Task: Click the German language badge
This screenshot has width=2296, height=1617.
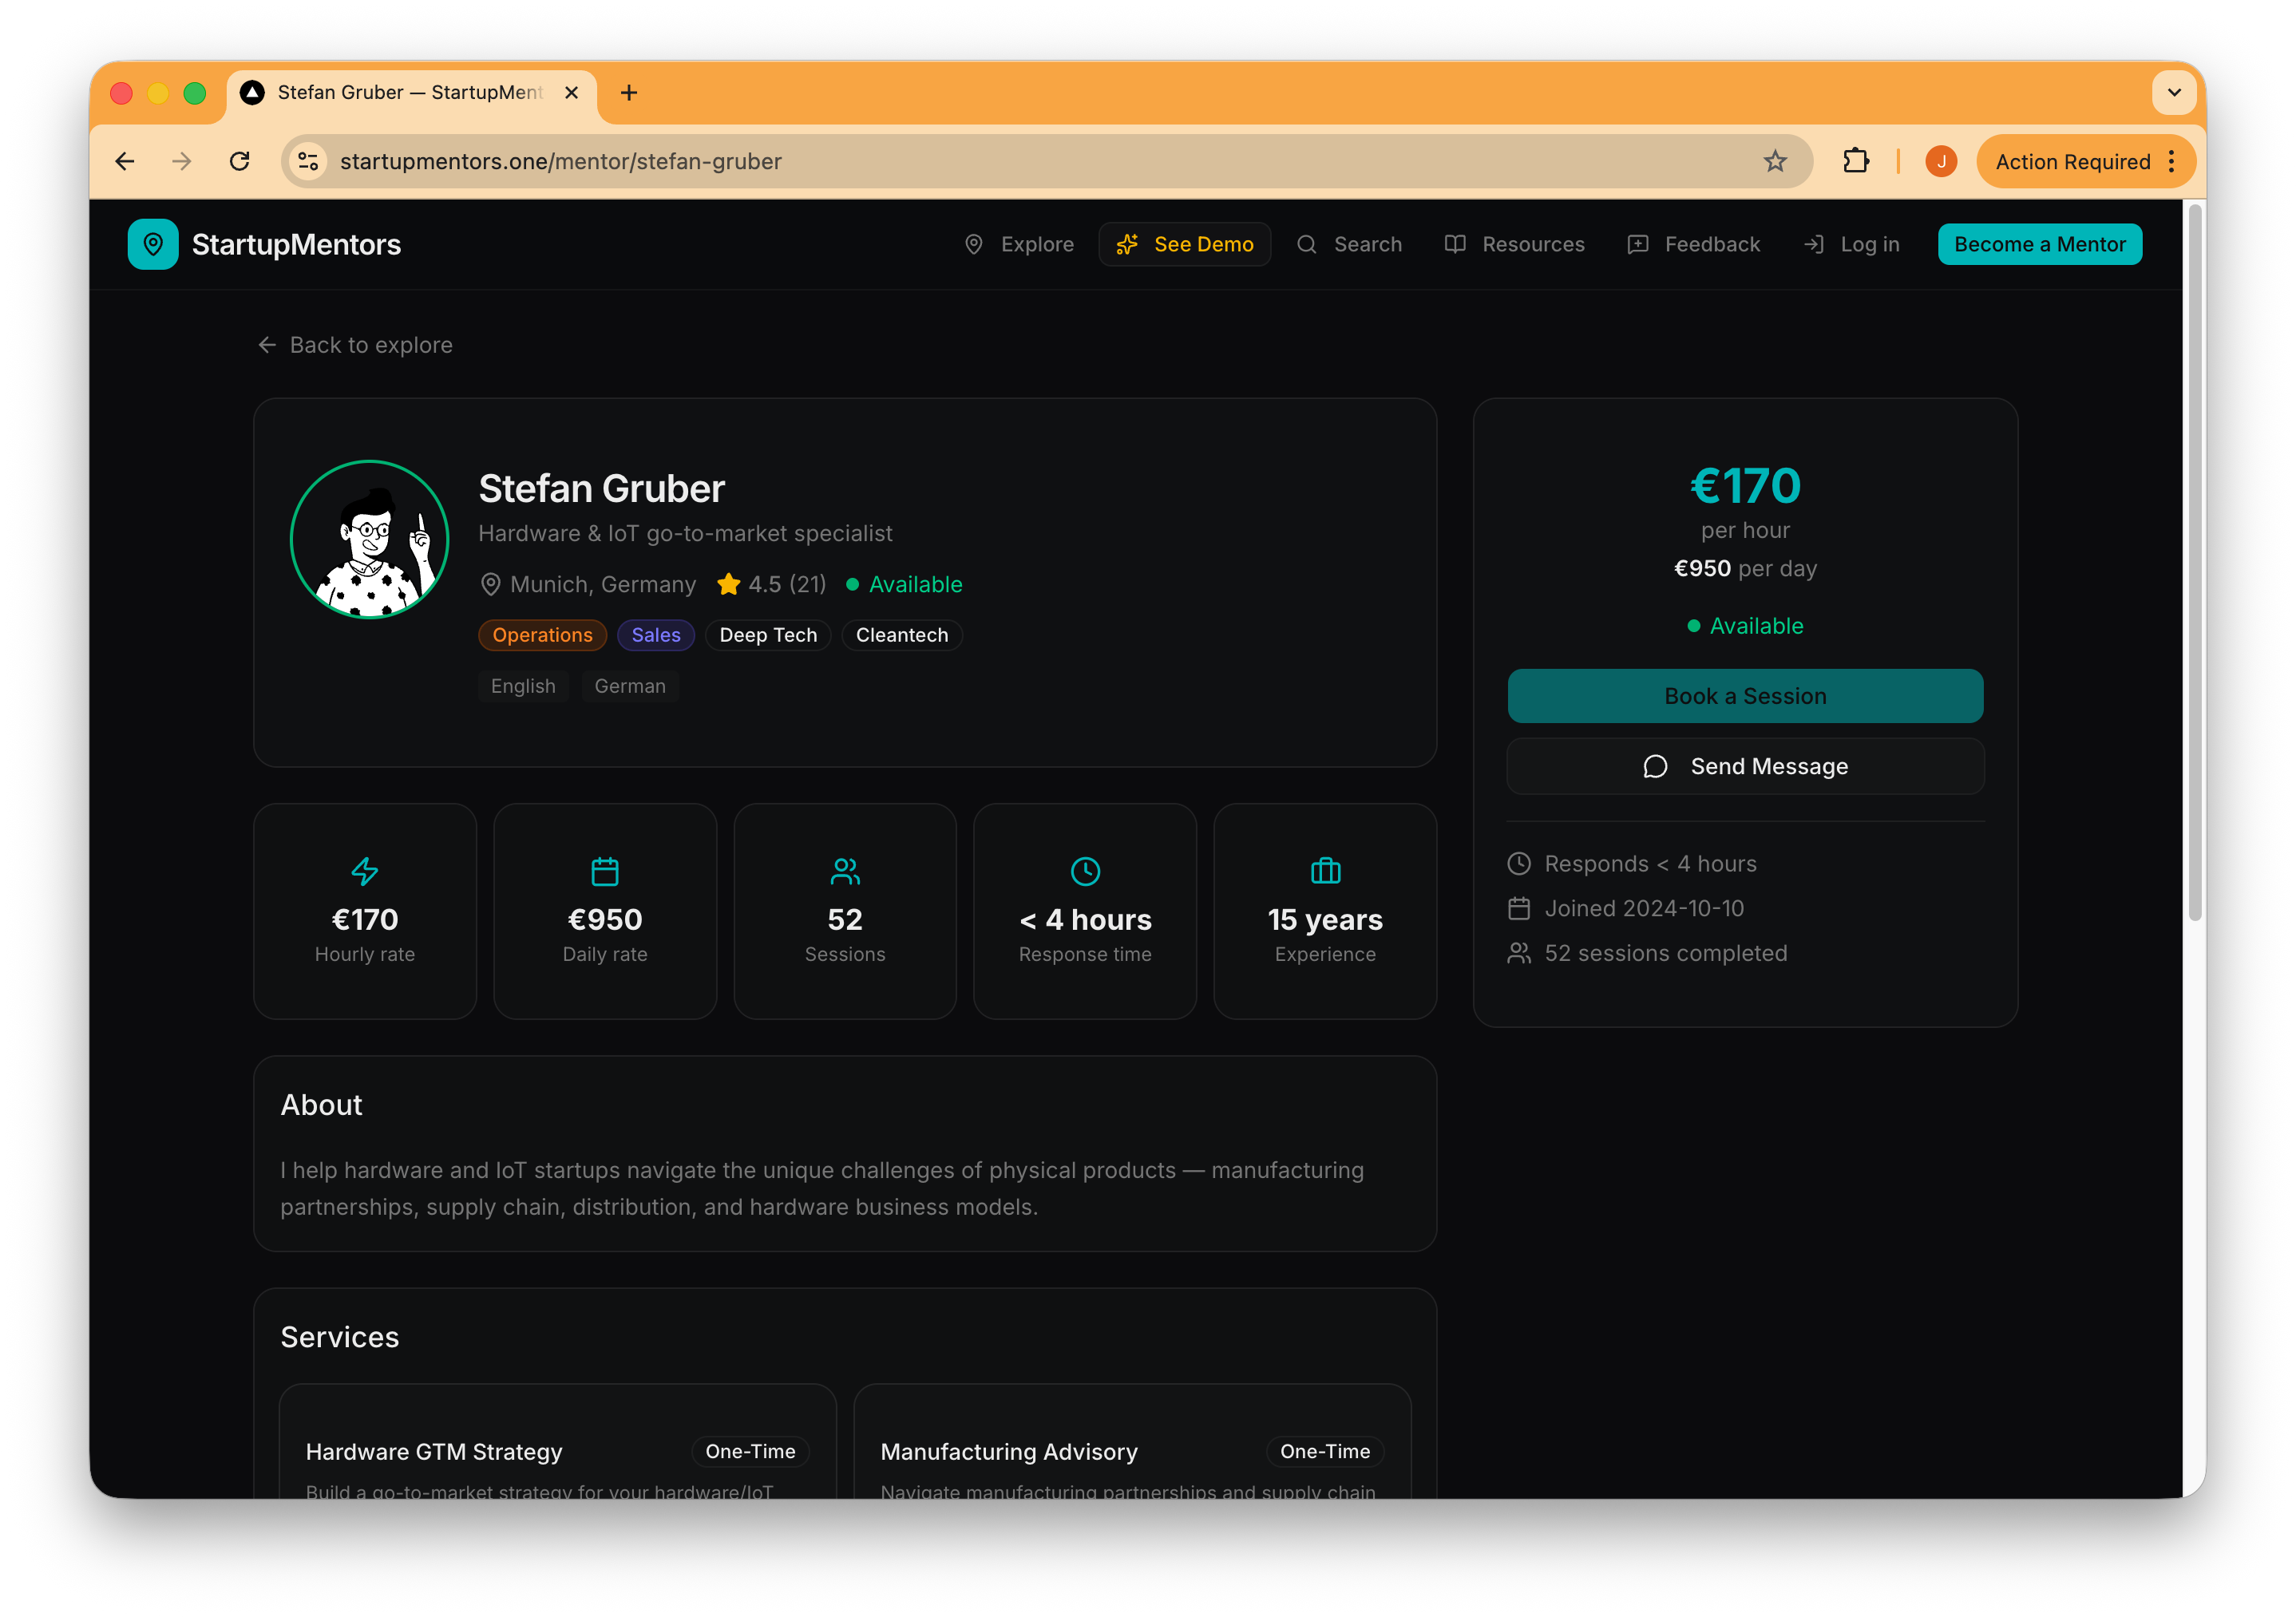Action: point(630,686)
